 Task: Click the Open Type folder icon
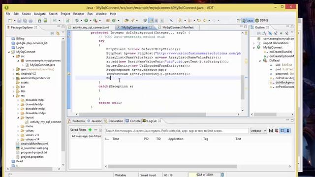coord(126,21)
